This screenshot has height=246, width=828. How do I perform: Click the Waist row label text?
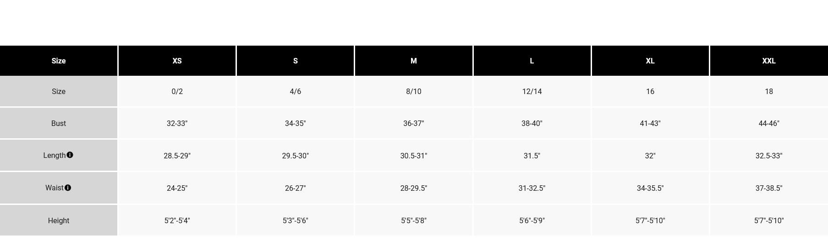(x=54, y=188)
